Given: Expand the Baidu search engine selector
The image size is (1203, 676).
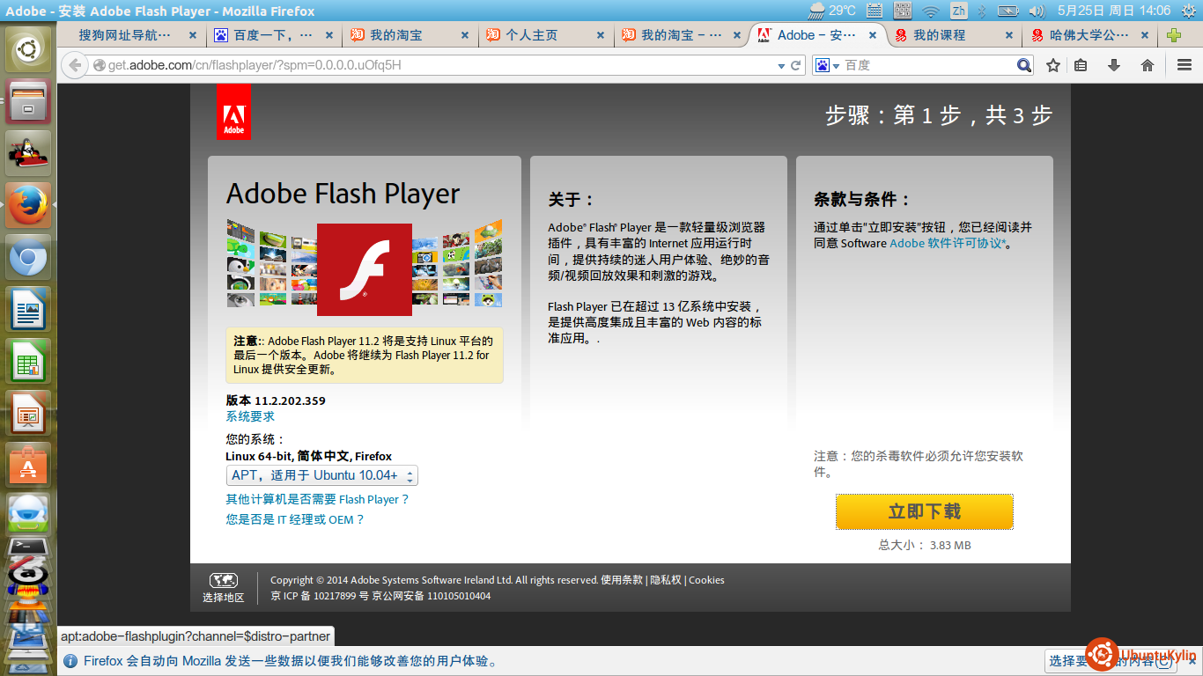Looking at the screenshot, I should (828, 65).
